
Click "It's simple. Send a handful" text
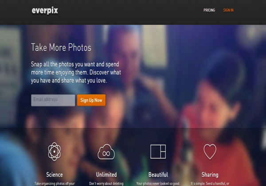210,184
